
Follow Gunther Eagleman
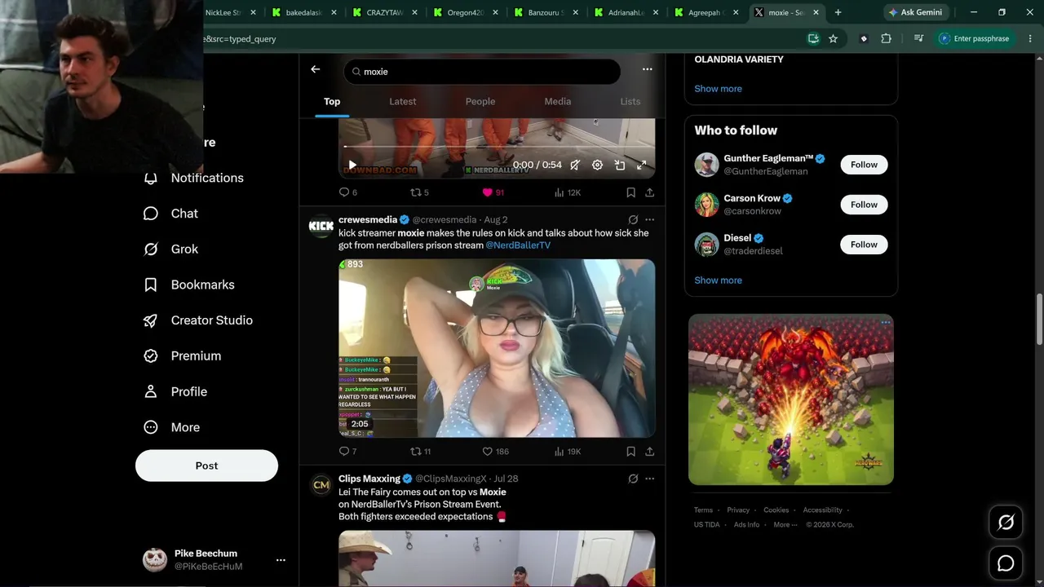point(864,165)
